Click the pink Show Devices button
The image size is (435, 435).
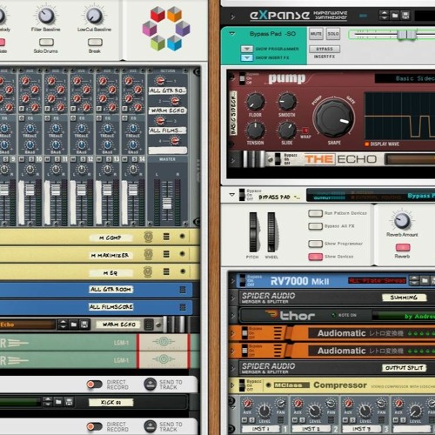[315, 257]
